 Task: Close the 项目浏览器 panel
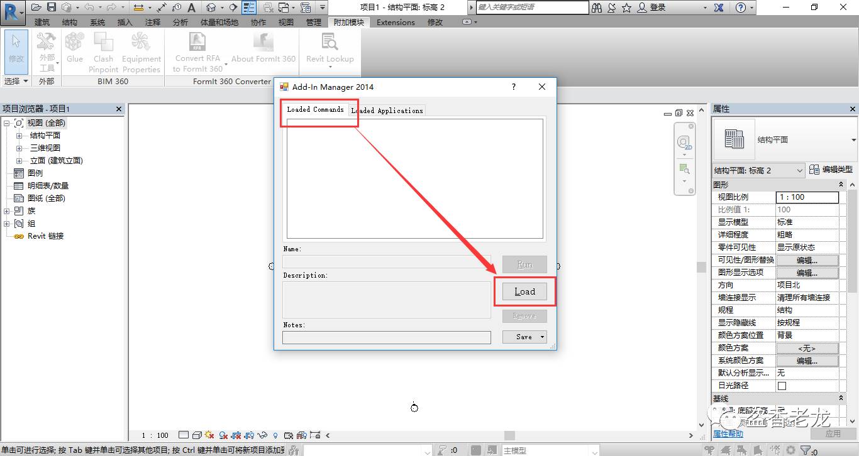(119, 109)
